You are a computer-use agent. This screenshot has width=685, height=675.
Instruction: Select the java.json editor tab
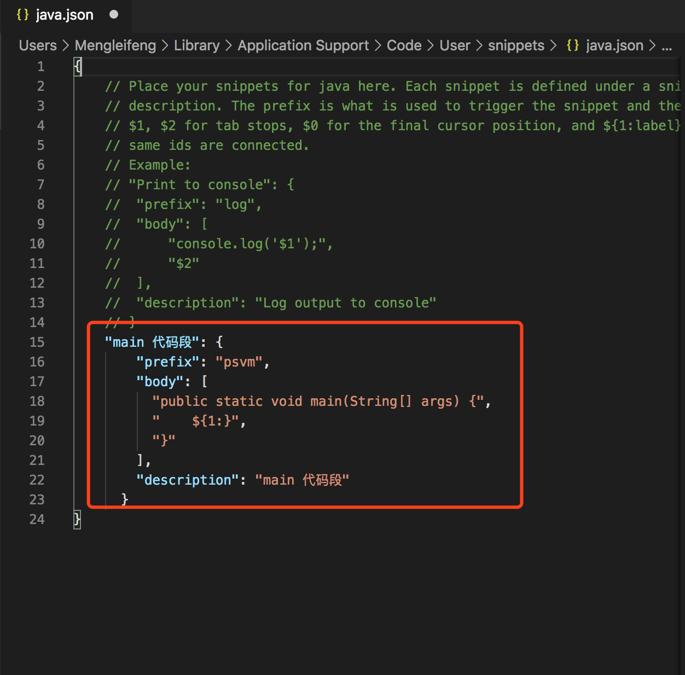click(66, 15)
